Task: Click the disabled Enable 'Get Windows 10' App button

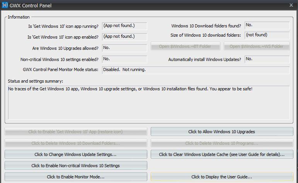Action: coord(76,132)
